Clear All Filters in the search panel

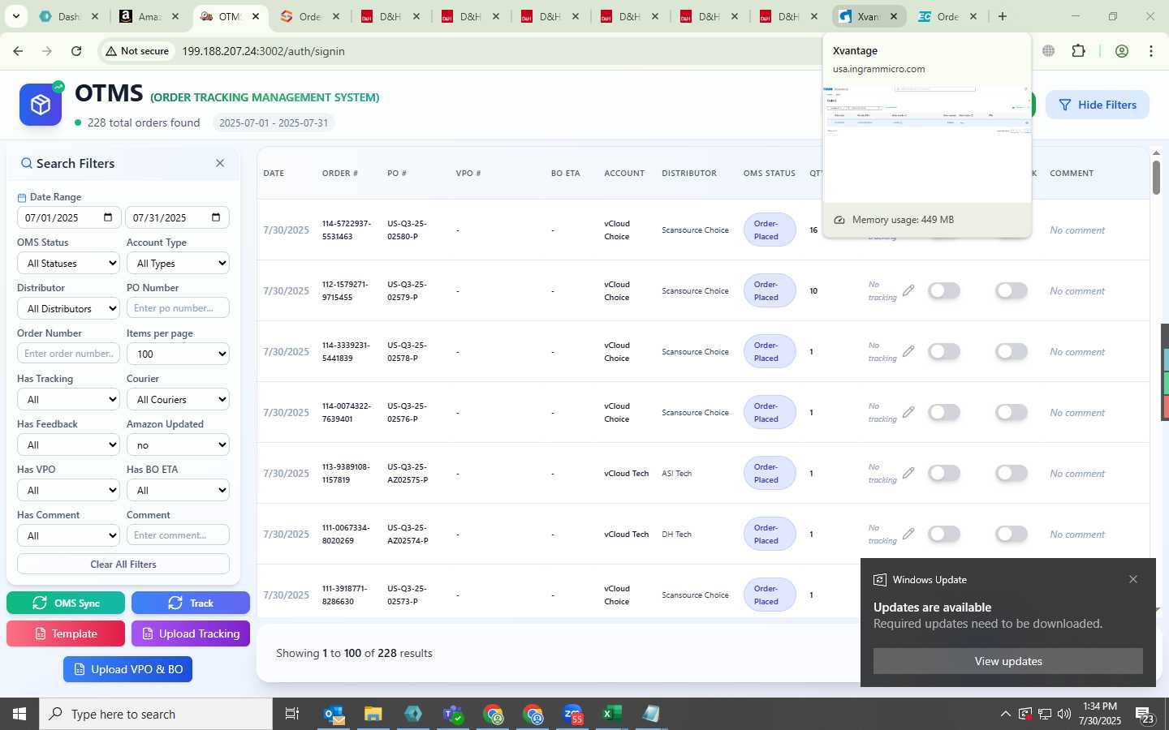click(x=123, y=564)
